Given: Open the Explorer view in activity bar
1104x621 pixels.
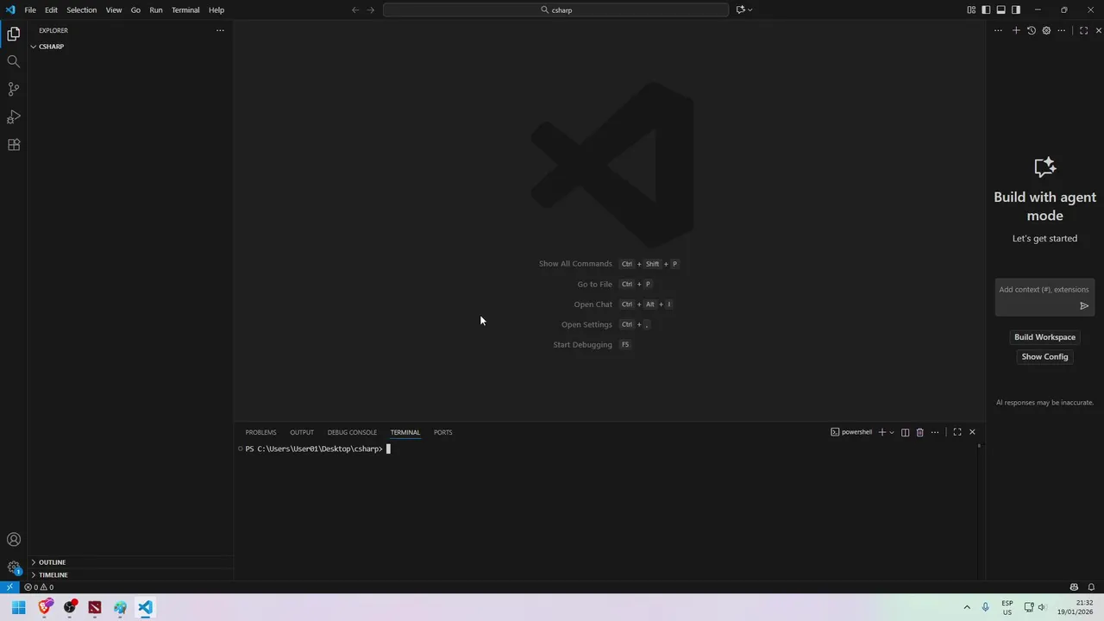Looking at the screenshot, I should click(x=14, y=34).
